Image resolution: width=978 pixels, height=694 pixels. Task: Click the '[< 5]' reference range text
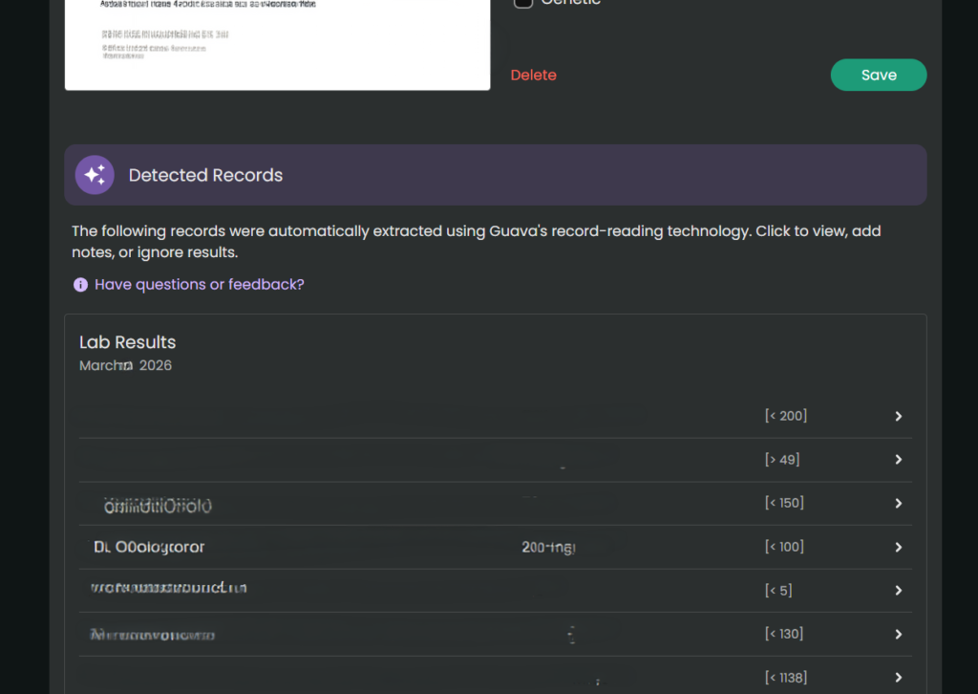pos(778,590)
